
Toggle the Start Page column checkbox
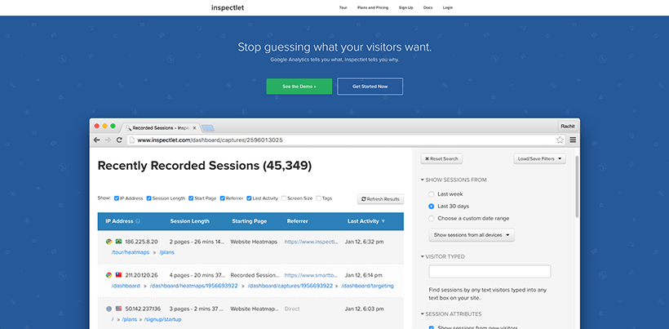click(191, 198)
